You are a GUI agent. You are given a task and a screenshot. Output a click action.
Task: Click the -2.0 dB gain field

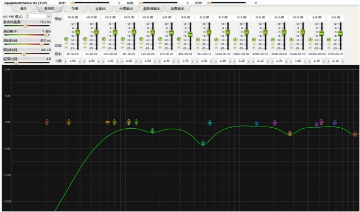166,17
